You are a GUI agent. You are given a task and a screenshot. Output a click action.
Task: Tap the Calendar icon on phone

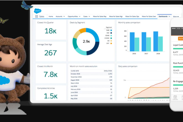[175, 98]
